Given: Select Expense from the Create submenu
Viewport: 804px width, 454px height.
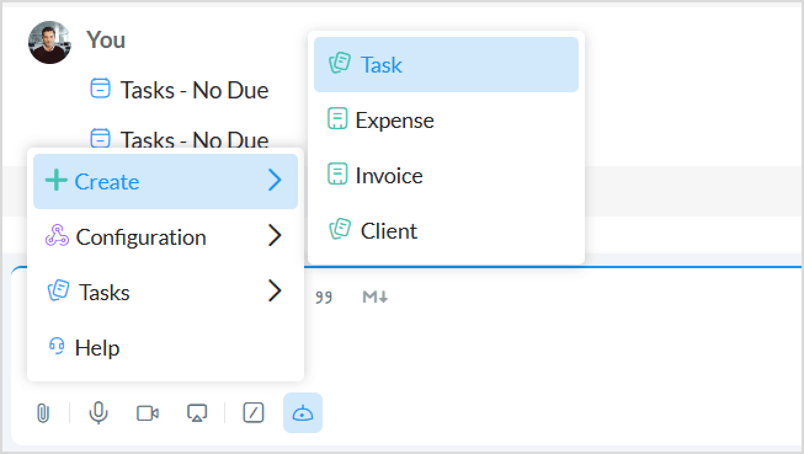Looking at the screenshot, I should [x=394, y=120].
